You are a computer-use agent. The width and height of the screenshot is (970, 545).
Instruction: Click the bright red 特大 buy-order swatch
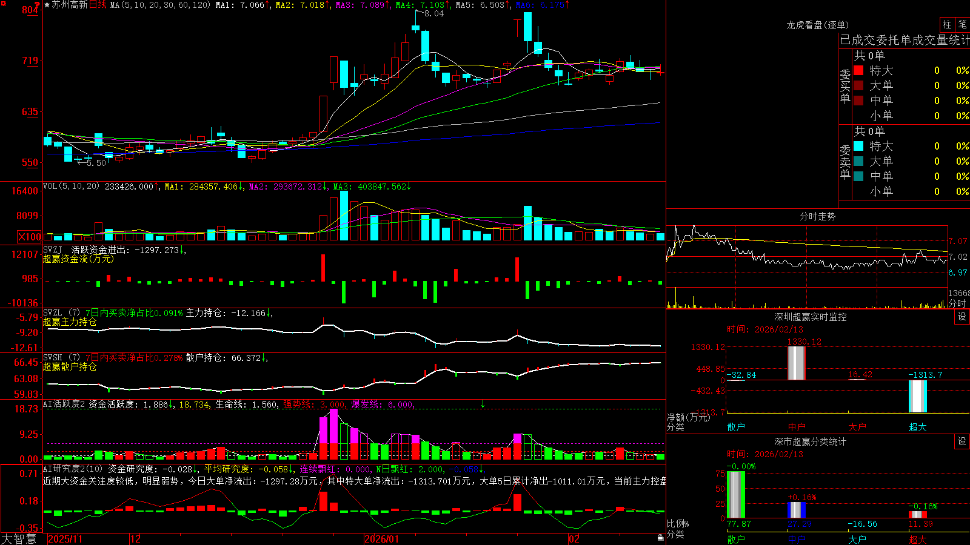[x=858, y=70]
